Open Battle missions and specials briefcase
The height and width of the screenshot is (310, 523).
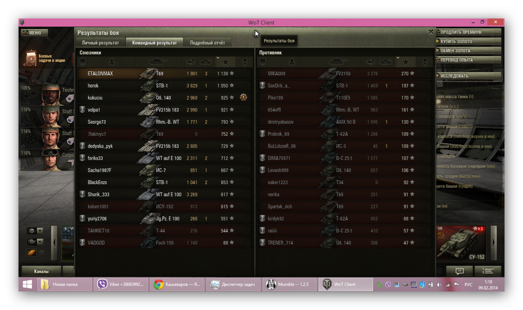31,58
